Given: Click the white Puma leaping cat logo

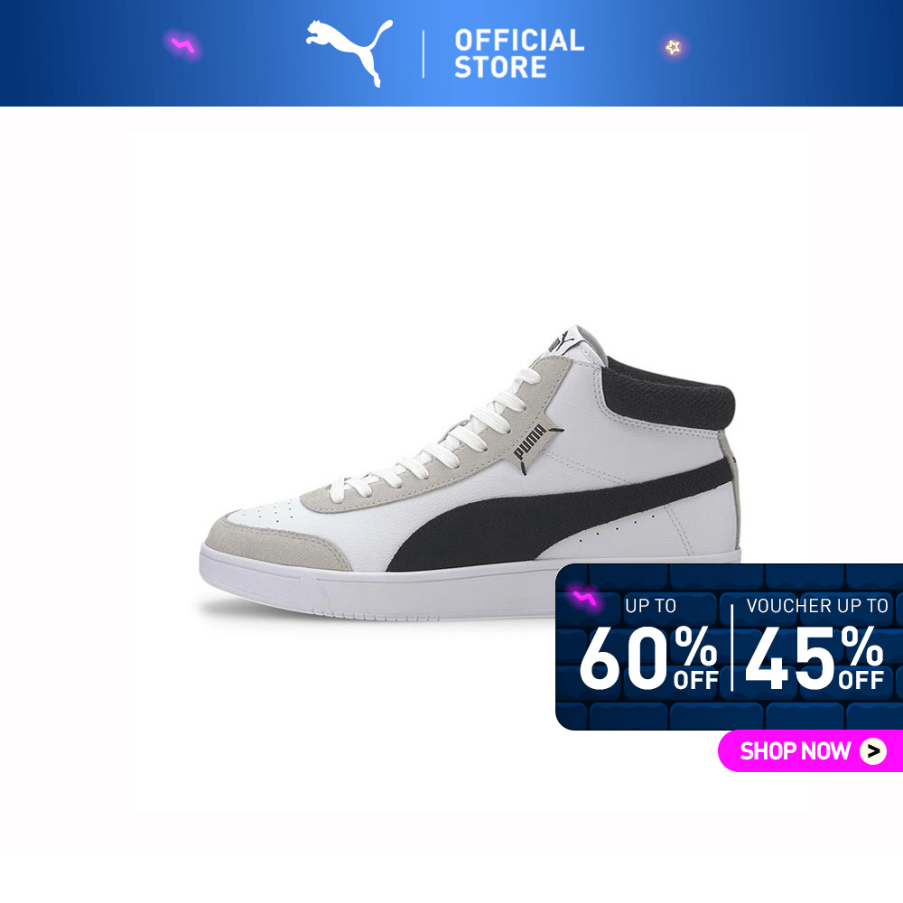Looking at the screenshot, I should click(x=349, y=53).
